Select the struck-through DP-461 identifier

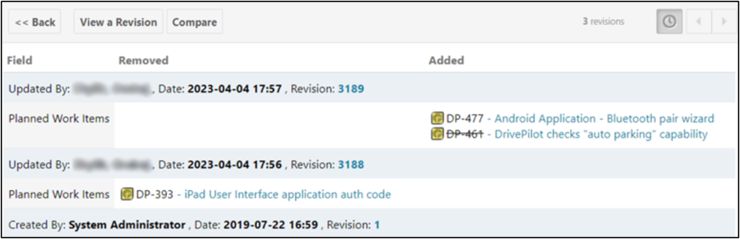tap(465, 134)
